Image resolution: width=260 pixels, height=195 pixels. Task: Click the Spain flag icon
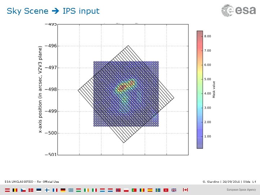(x=150, y=190)
